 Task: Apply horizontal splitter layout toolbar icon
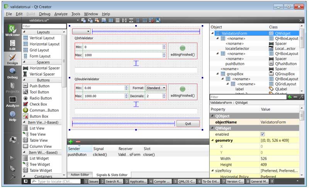(x=124, y=20)
